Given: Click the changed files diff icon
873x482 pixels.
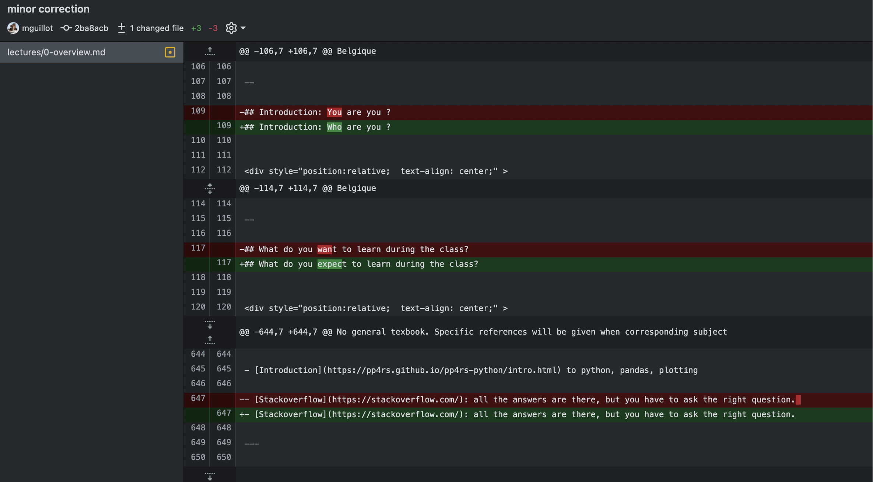Looking at the screenshot, I should coord(122,28).
